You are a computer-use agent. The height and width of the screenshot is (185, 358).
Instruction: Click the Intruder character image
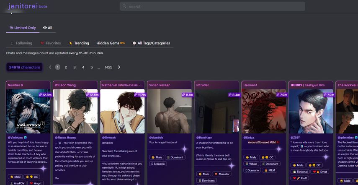[216, 111]
